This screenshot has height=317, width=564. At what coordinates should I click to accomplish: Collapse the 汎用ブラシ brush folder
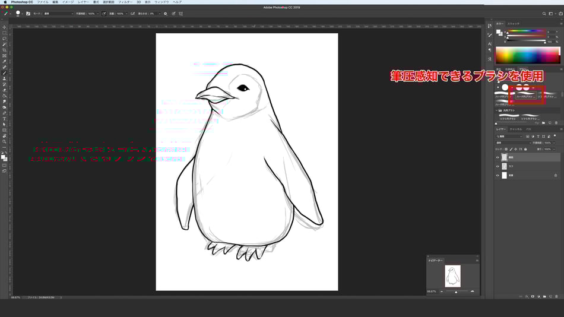pos(497,110)
